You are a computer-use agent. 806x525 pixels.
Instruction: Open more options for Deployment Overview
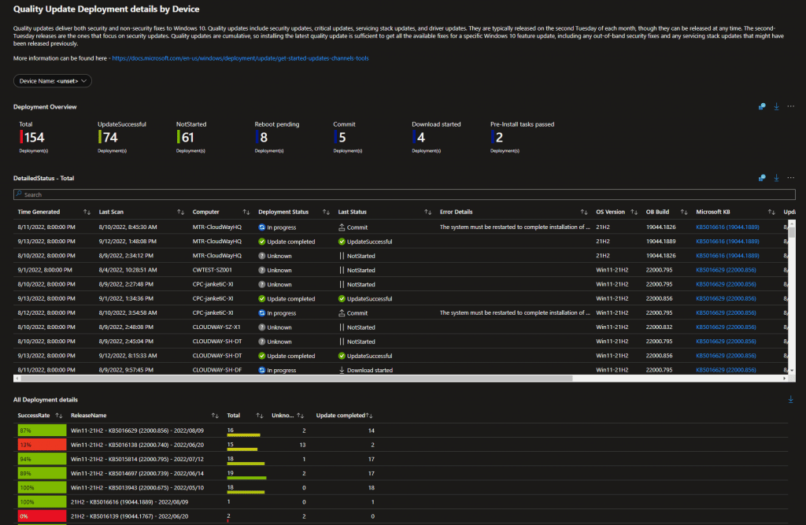click(x=790, y=106)
